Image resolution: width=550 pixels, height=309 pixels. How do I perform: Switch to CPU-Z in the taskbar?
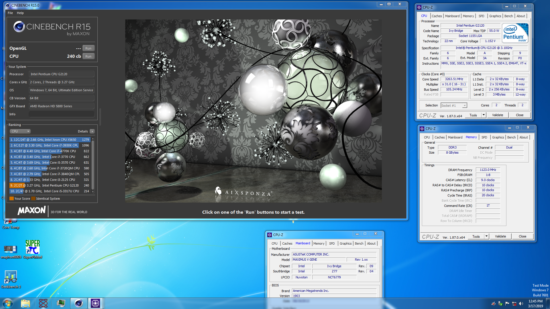(95, 303)
